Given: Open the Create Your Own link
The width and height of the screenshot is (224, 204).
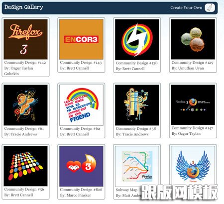Looking at the screenshot, I should click(x=186, y=7).
